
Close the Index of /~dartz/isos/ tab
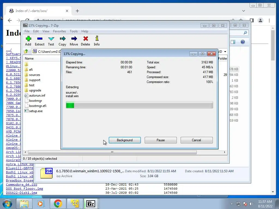[67, 11]
